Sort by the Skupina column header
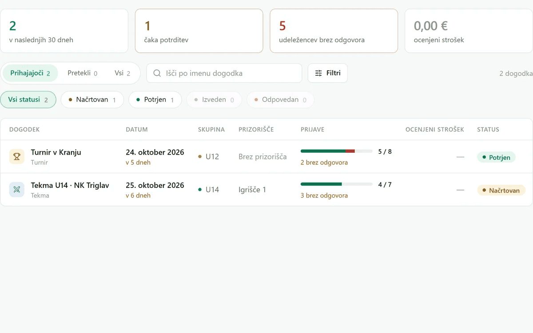 point(211,130)
